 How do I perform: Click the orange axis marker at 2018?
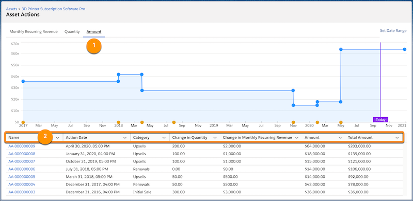point(119,122)
